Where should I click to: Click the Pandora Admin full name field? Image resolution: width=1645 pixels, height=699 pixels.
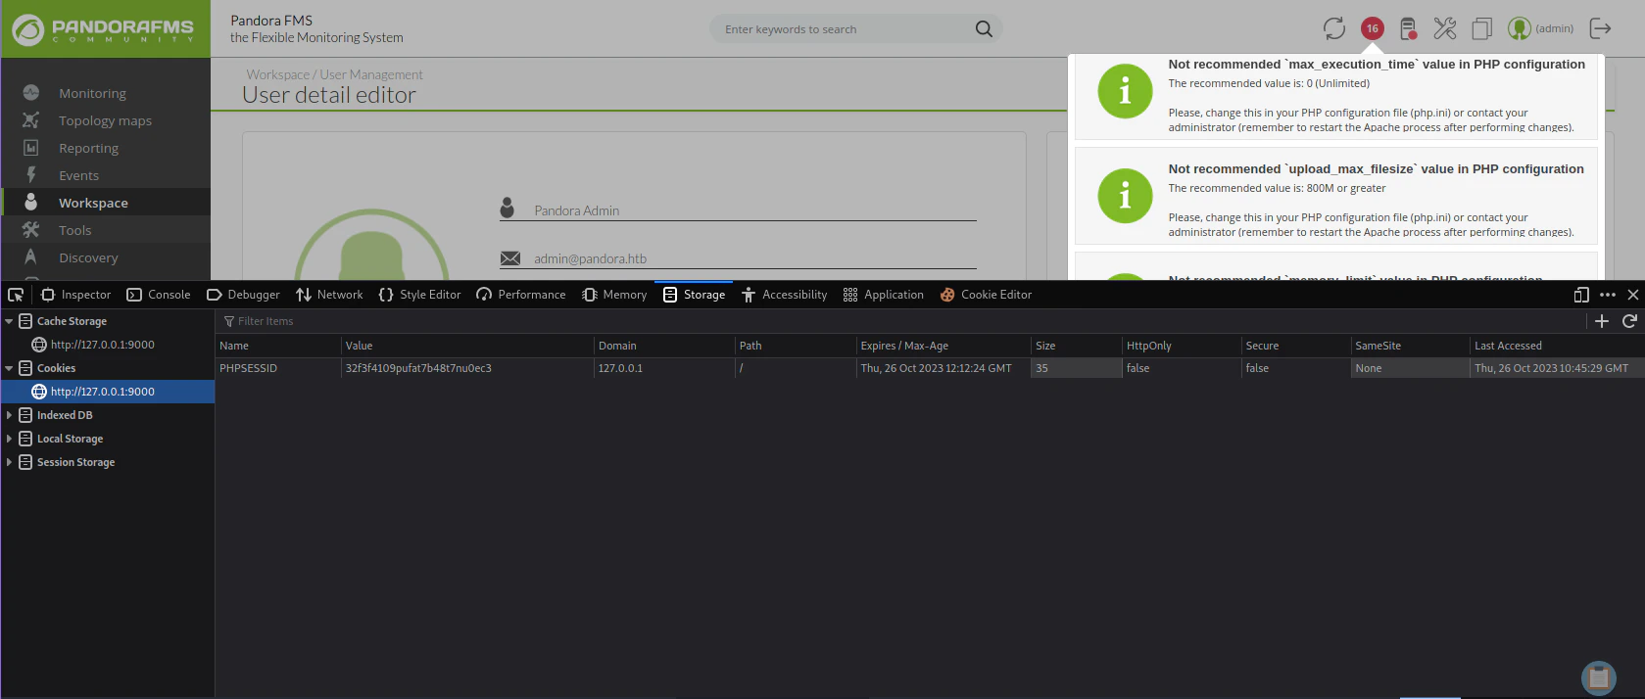(738, 210)
